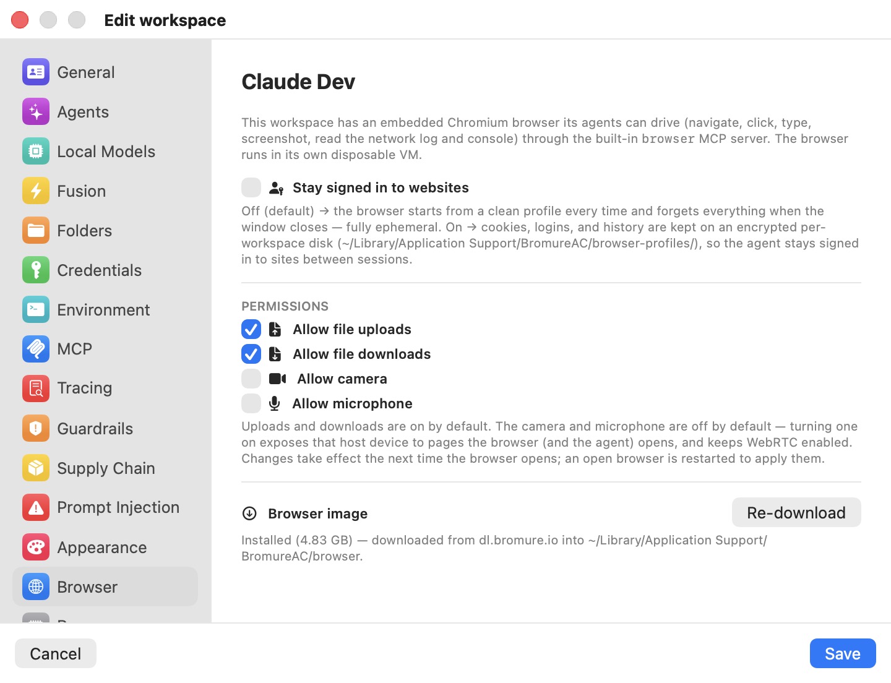This screenshot has width=891, height=683.
Task: Click the Claude Dev heading
Action: tap(298, 82)
